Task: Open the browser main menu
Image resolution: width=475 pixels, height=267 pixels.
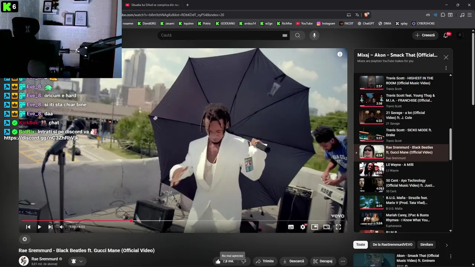Action: tap(469, 15)
